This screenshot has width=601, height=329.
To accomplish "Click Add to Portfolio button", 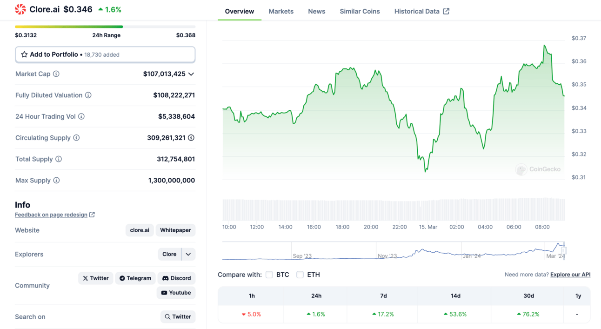I will click(105, 54).
